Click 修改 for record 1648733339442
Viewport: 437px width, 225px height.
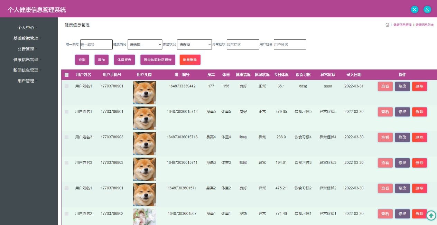pyautogui.click(x=402, y=86)
